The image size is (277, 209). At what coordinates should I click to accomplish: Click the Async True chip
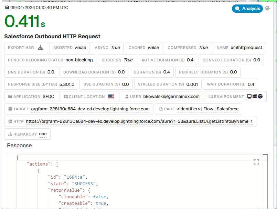pyautogui.click(x=107, y=48)
